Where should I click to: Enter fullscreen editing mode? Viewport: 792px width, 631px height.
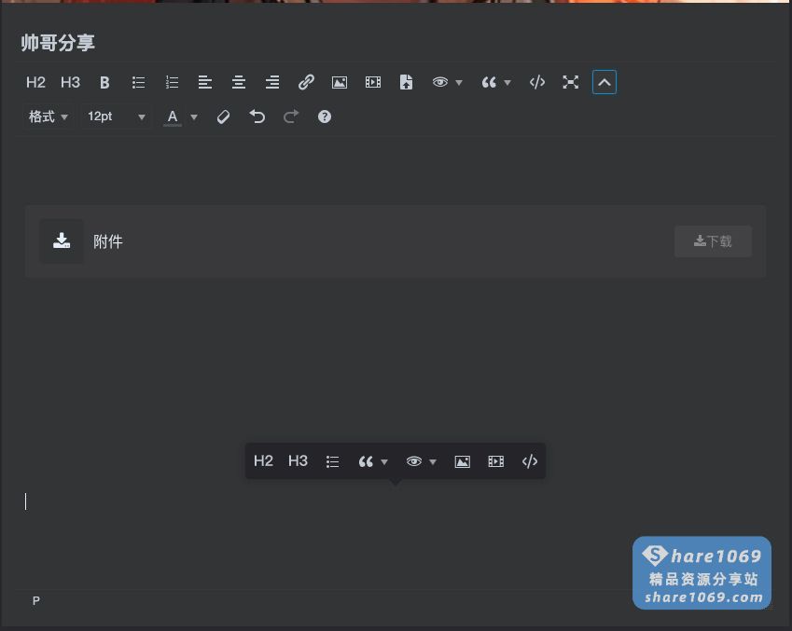(570, 82)
